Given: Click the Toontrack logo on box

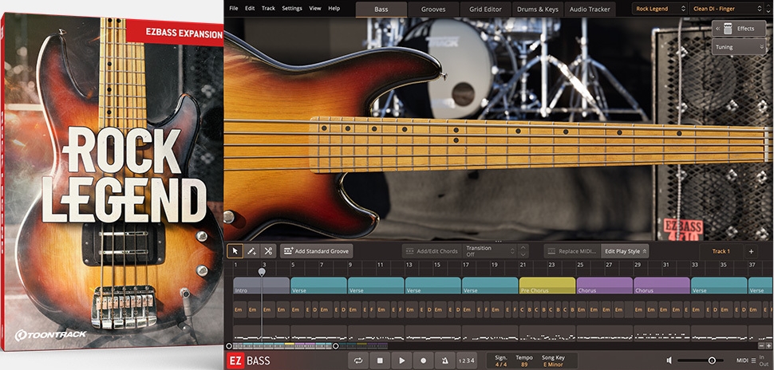Looking at the screenshot, I should 51,335.
